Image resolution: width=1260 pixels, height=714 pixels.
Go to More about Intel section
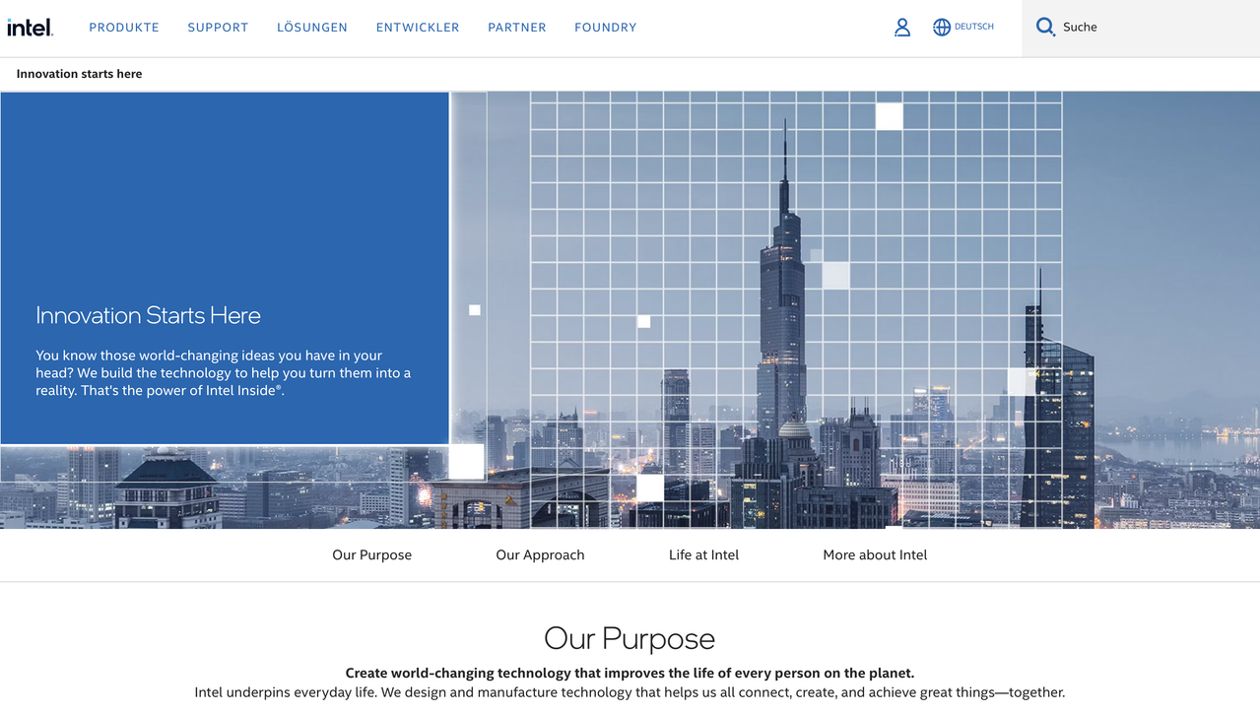875,555
